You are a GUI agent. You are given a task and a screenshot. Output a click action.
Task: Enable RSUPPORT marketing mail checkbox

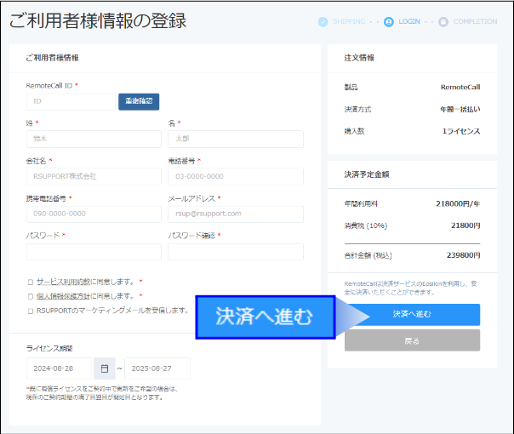(31, 311)
